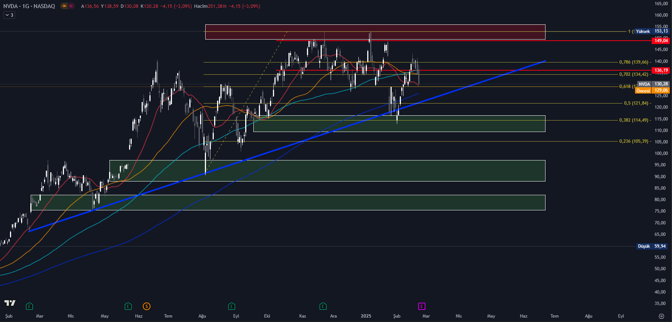
Task: Click the orange pre-market sun icon
Action: (64, 6)
